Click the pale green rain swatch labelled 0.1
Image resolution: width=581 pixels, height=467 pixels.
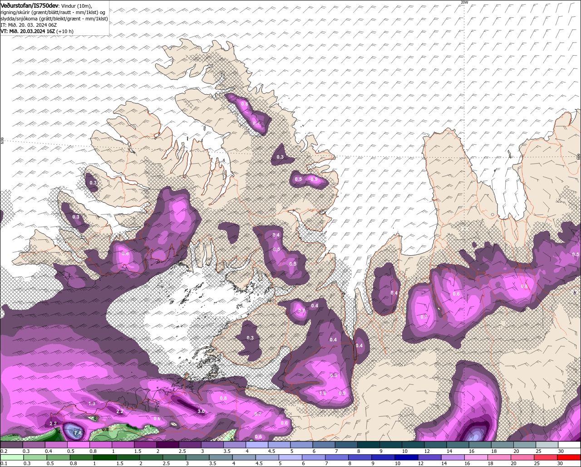click(x=11, y=457)
